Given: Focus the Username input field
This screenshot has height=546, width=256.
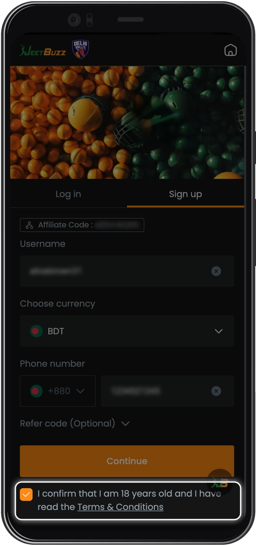Looking at the screenshot, I should point(127,271).
